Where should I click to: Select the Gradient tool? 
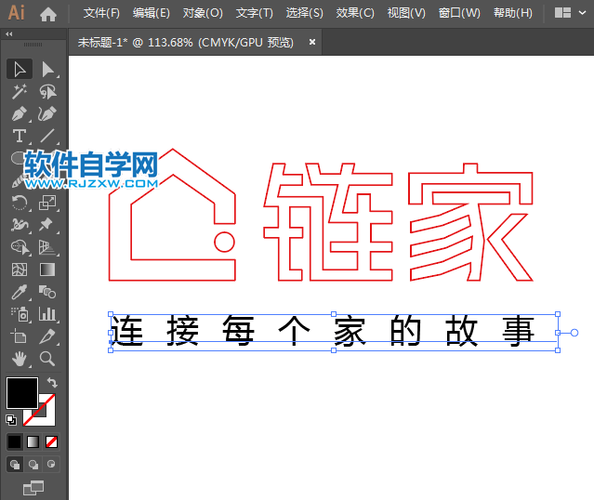pos(47,270)
